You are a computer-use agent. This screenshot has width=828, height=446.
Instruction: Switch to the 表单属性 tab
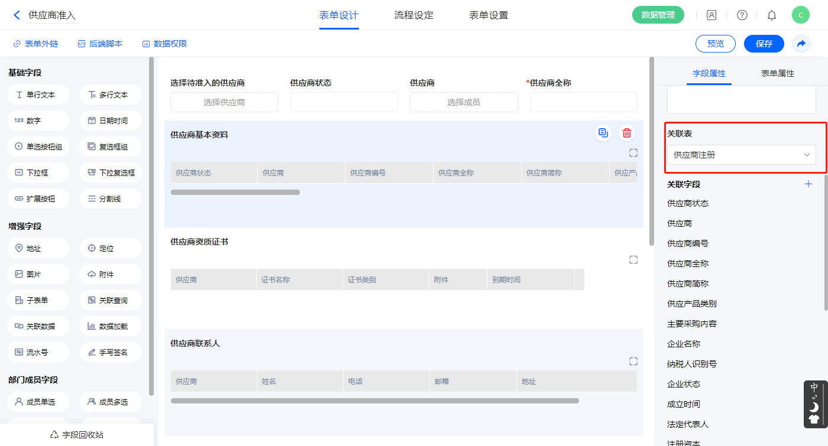(777, 73)
